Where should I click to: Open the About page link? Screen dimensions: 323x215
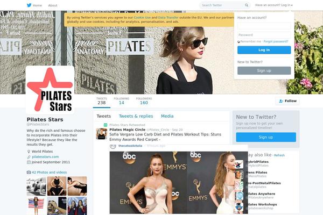[53, 5]
